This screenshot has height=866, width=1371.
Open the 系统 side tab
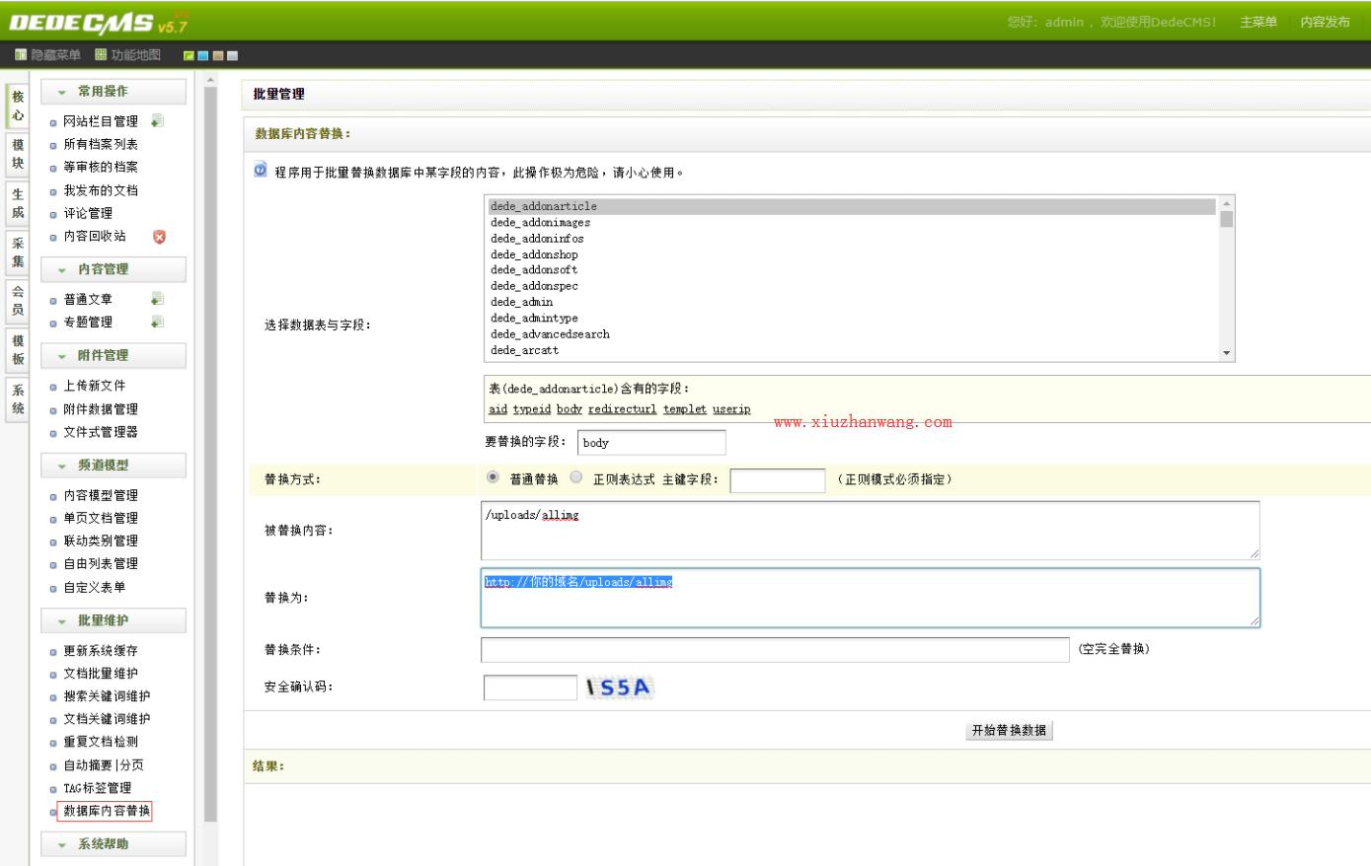click(18, 399)
